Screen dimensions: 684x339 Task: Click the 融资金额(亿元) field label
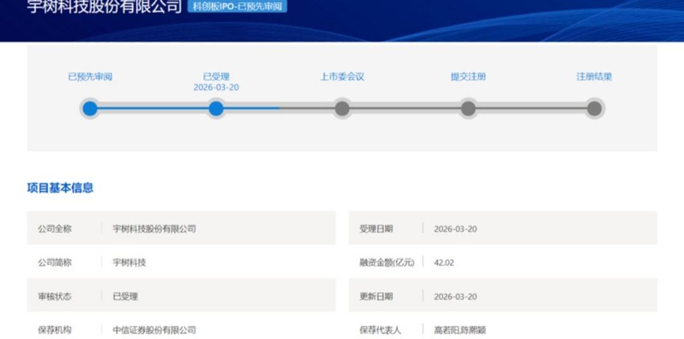point(386,263)
